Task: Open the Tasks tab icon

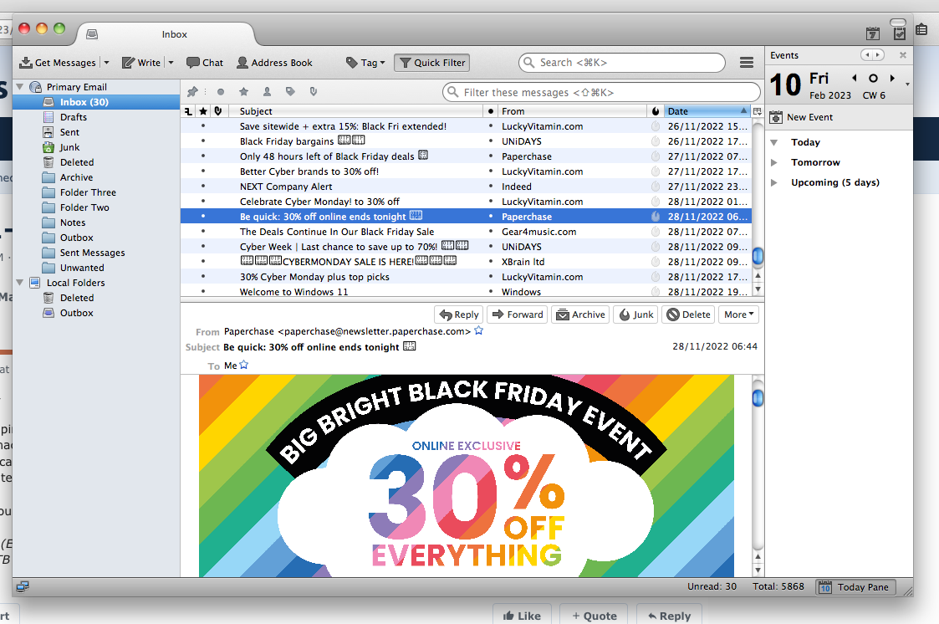Action: point(899,33)
